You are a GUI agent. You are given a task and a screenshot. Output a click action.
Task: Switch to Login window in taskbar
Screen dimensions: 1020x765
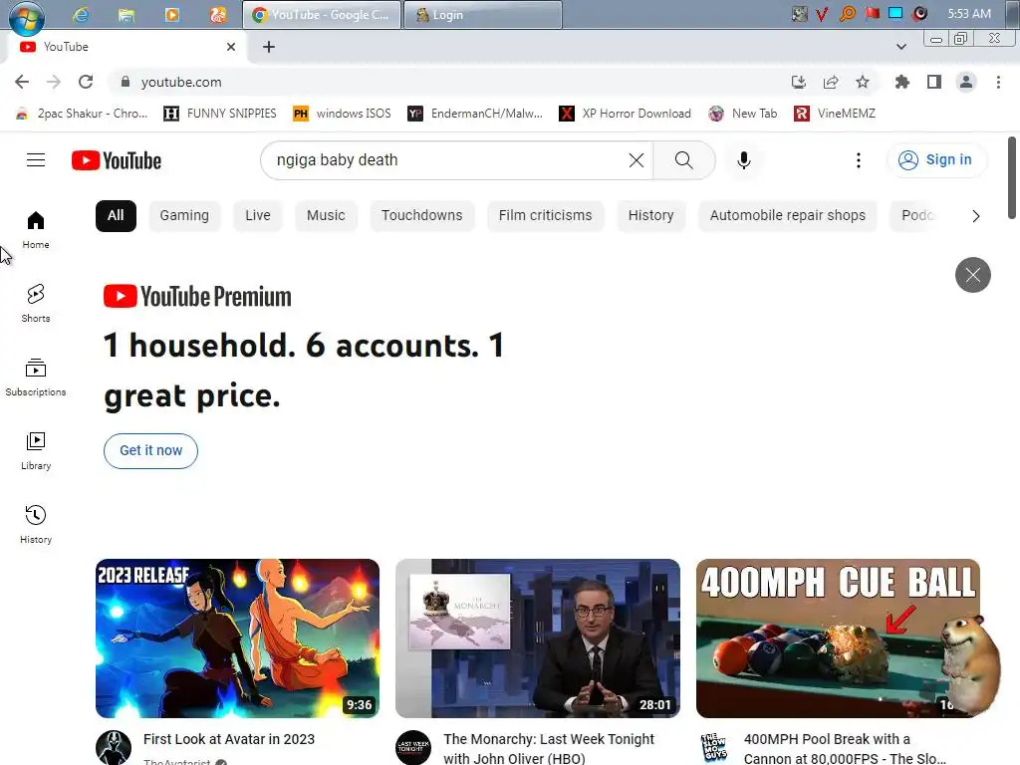click(x=483, y=14)
